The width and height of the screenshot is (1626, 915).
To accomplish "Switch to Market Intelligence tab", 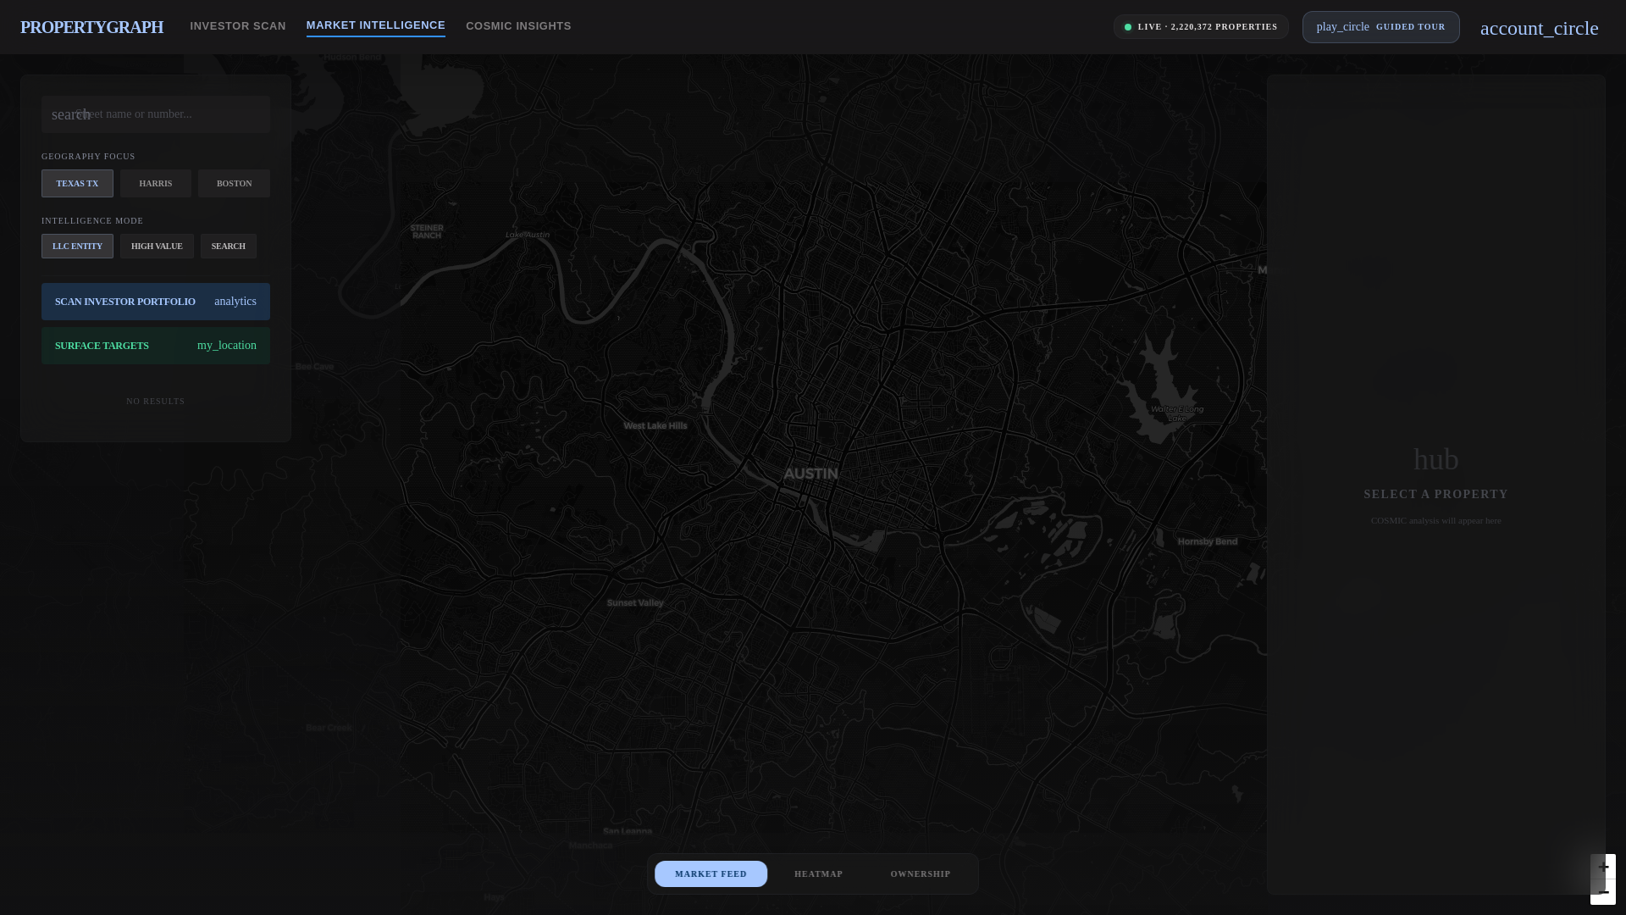I will (376, 25).
